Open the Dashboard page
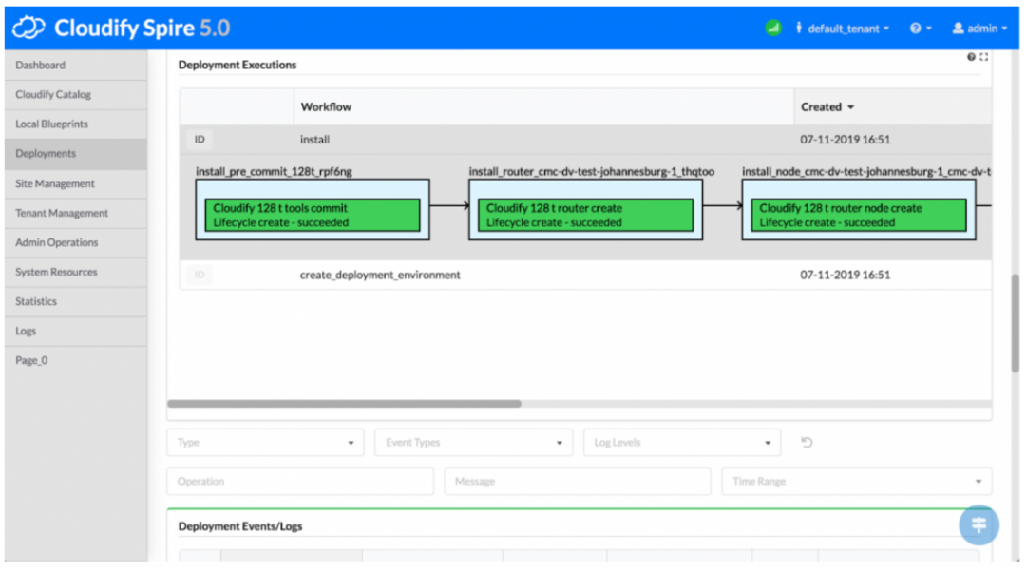This screenshot has height=572, width=1026. coord(76,66)
